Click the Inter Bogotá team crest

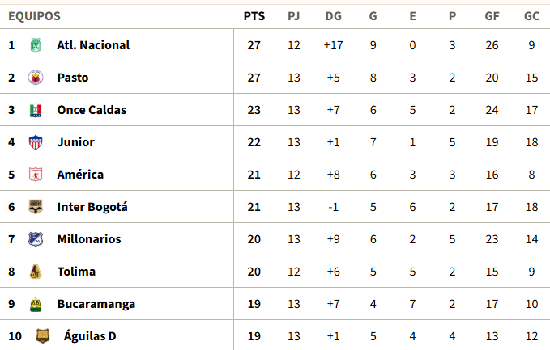click(35, 207)
